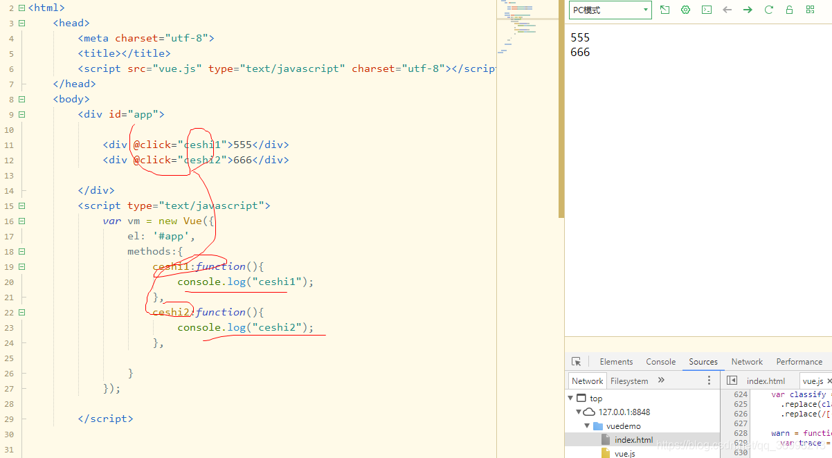
Task: Collapse the 127.0.0.1:8848 tree node arrow
Action: click(579, 412)
